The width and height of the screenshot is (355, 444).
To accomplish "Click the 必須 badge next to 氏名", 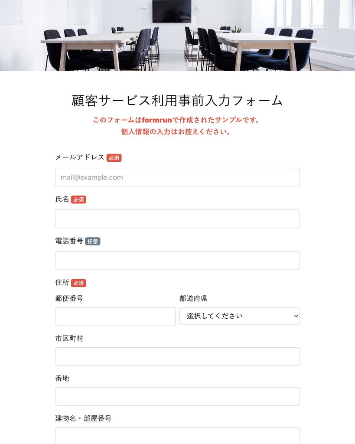I will coord(78,199).
